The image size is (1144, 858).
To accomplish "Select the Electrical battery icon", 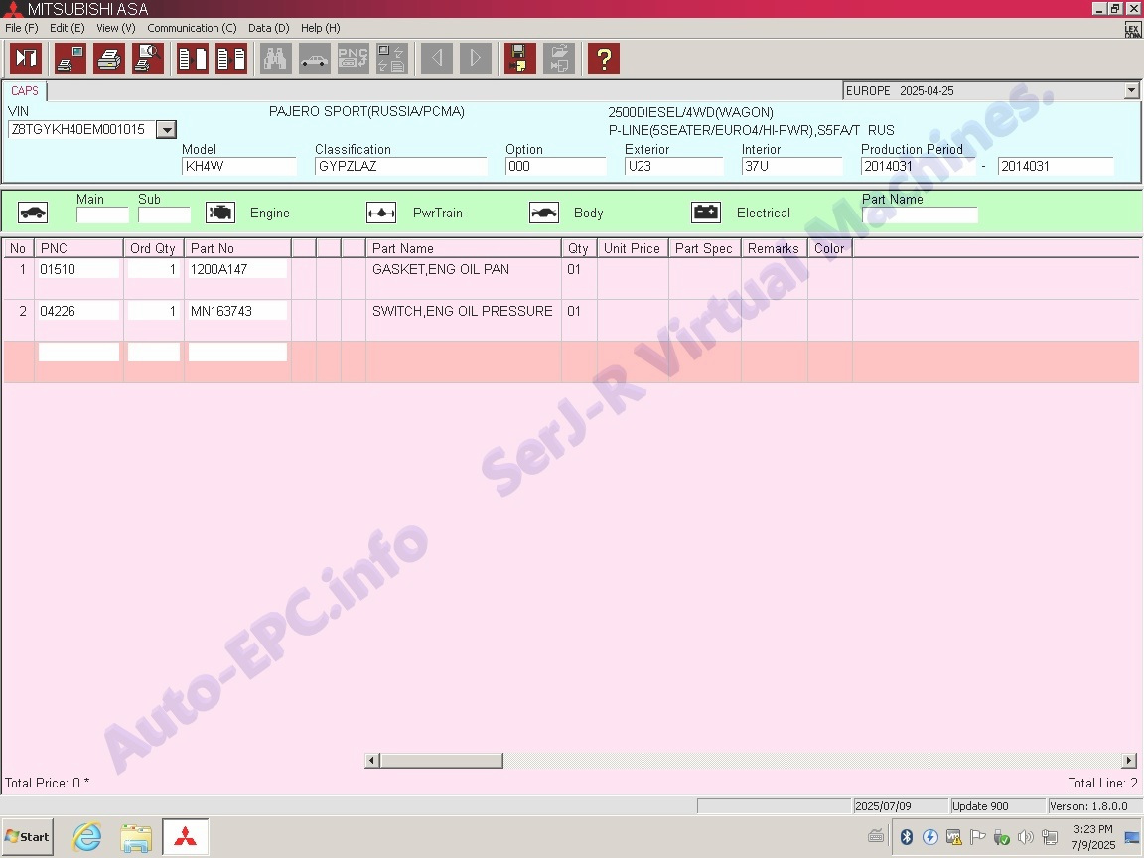I will 706,213.
